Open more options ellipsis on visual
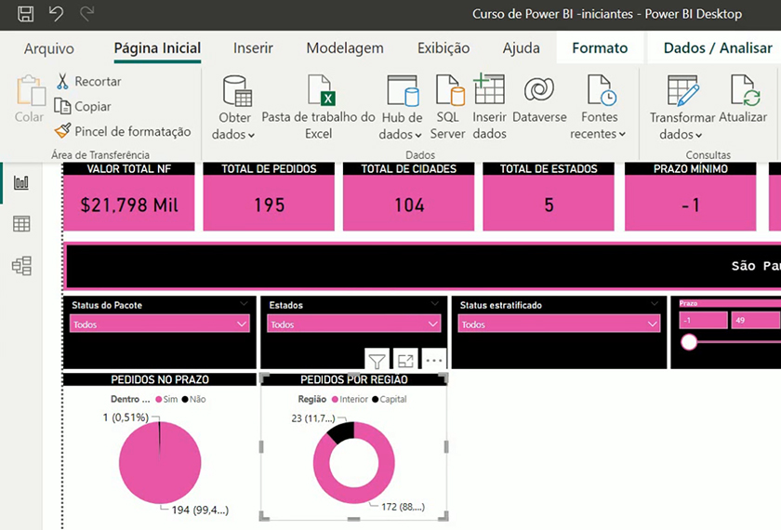Viewport: 781px width, 530px height. point(434,360)
